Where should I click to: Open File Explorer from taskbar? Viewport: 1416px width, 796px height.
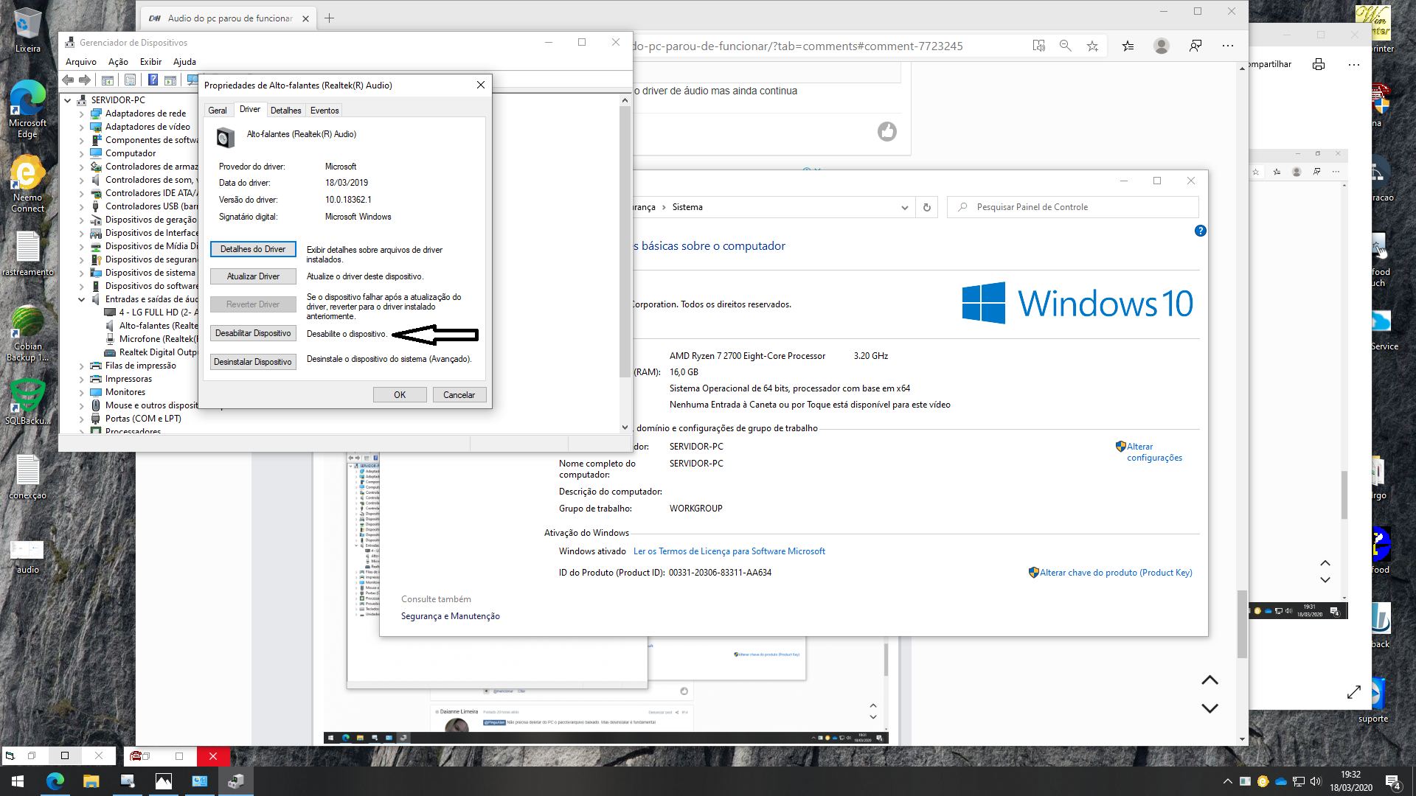click(x=91, y=781)
